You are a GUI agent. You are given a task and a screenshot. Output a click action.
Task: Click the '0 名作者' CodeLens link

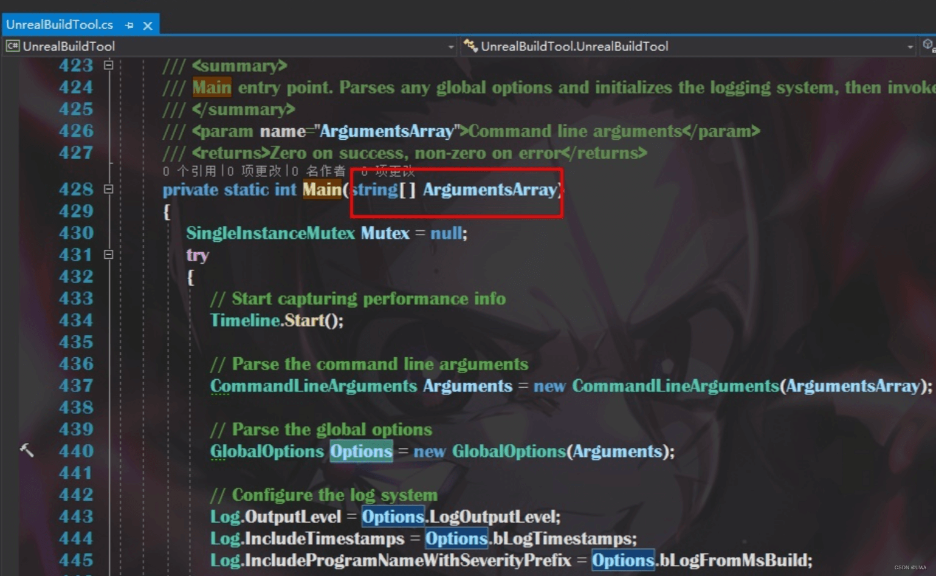click(x=318, y=171)
